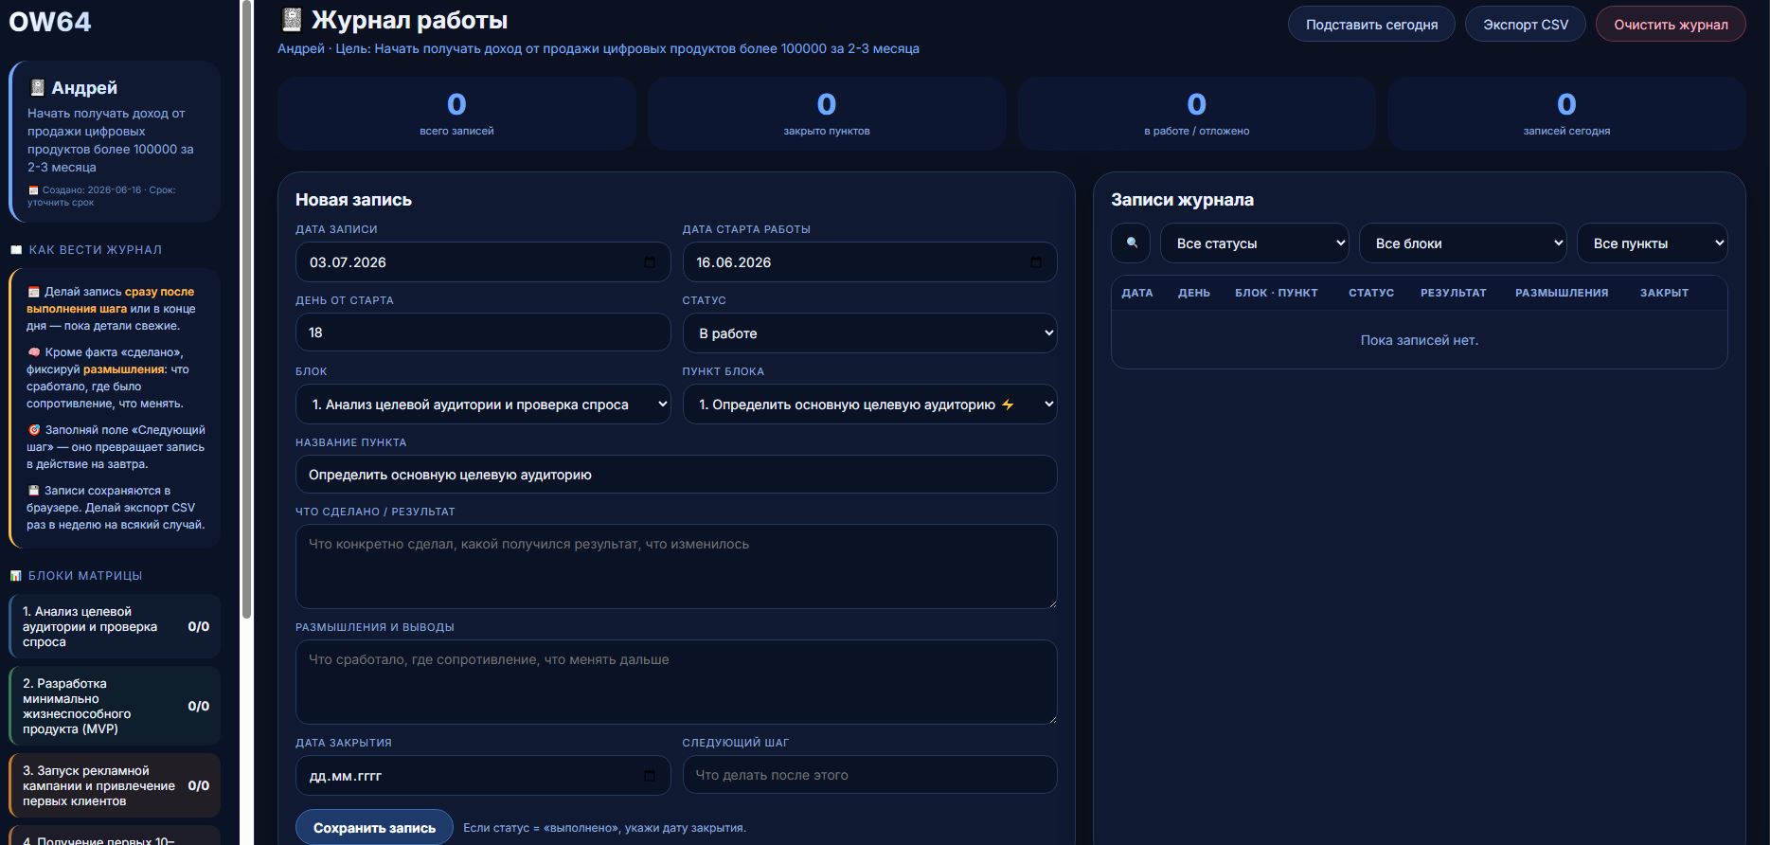Select sidebar block Разработка MVP
This screenshot has width=1770, height=845.
115,706
